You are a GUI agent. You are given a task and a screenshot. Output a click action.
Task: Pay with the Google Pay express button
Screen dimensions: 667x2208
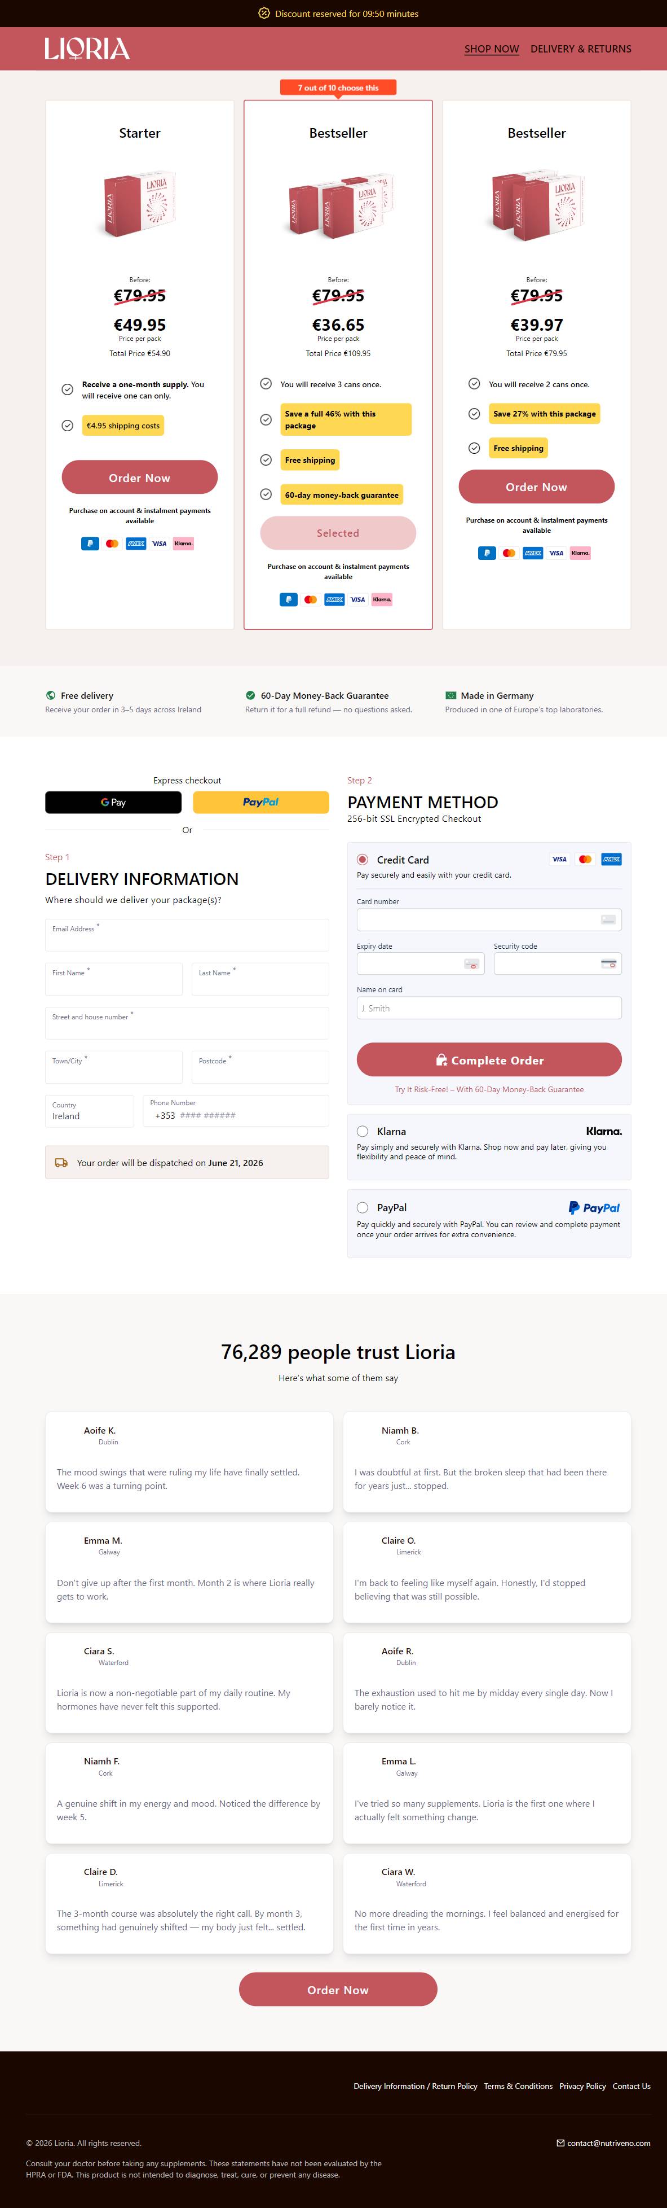pos(113,802)
